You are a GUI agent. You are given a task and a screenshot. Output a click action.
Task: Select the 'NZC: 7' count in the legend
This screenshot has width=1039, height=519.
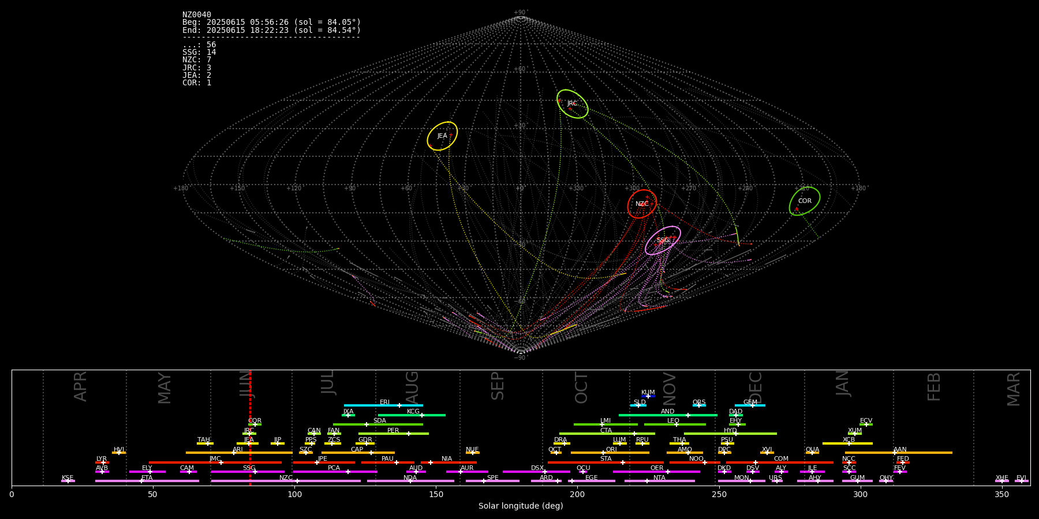click(x=197, y=60)
